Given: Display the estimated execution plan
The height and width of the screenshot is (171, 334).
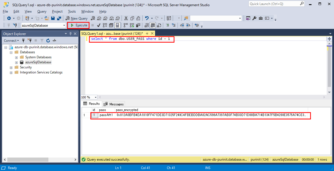Looking at the screenshot, I should pos(105,25).
